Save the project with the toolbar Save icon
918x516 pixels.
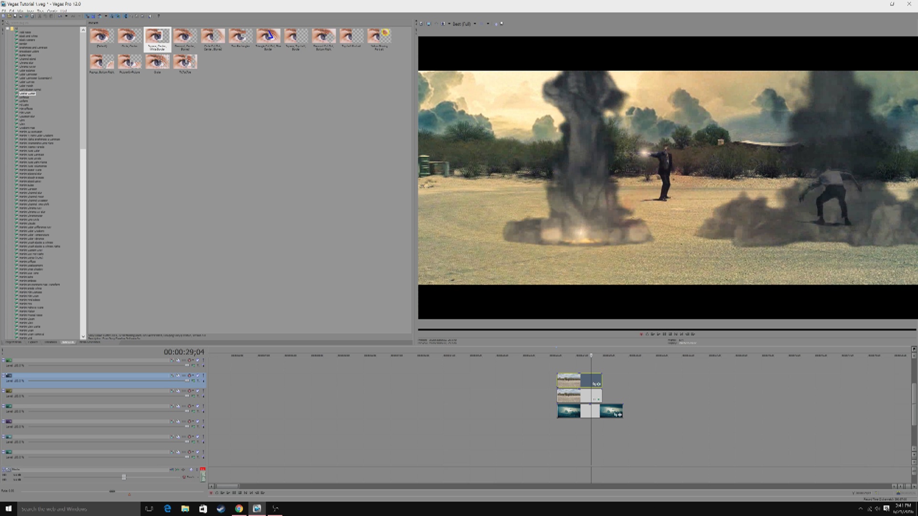(15, 16)
